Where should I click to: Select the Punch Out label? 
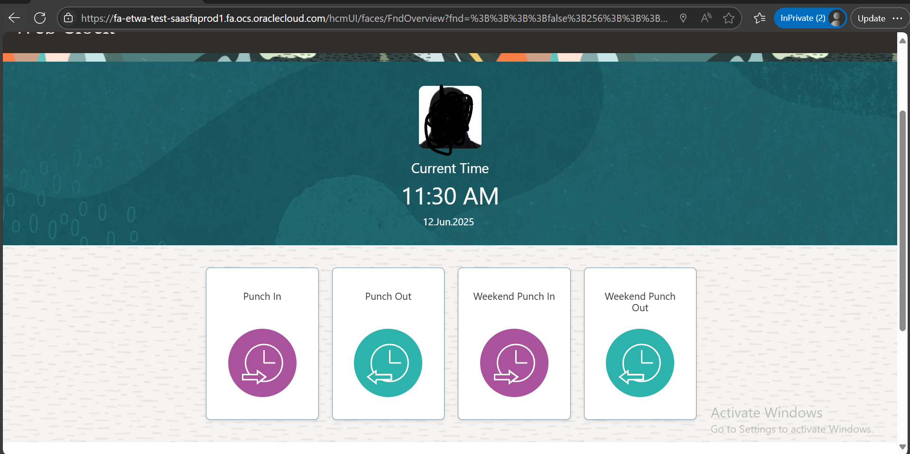(x=388, y=296)
